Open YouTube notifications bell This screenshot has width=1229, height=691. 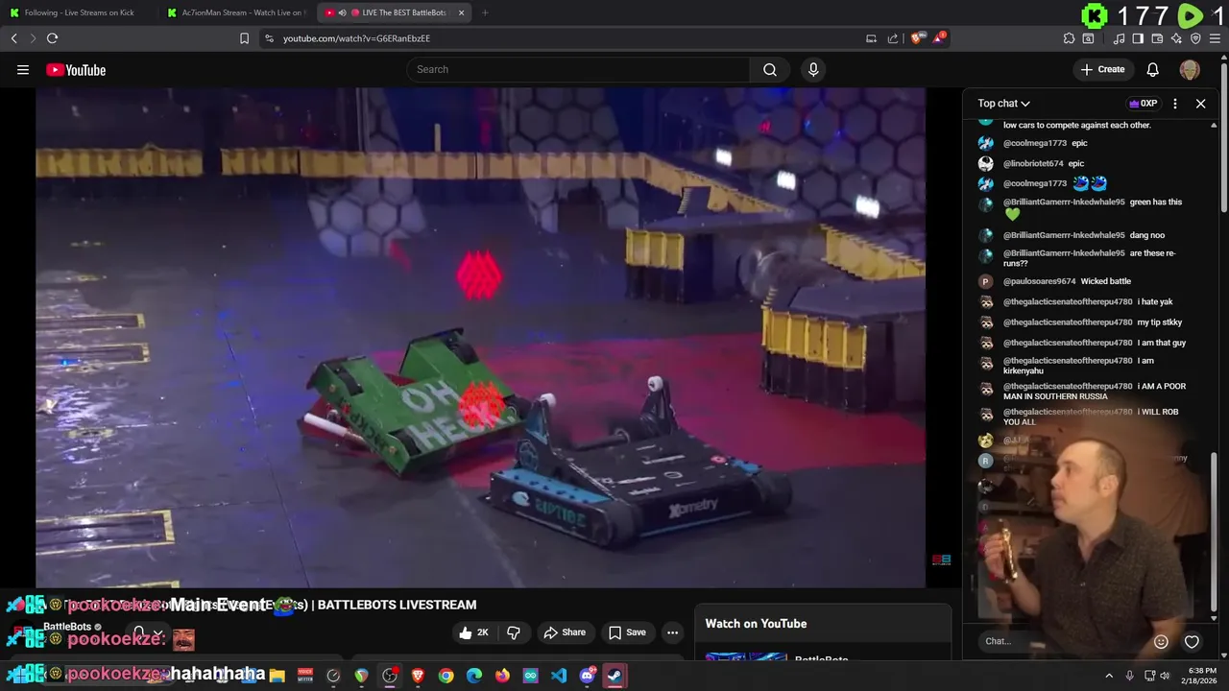click(x=1153, y=69)
